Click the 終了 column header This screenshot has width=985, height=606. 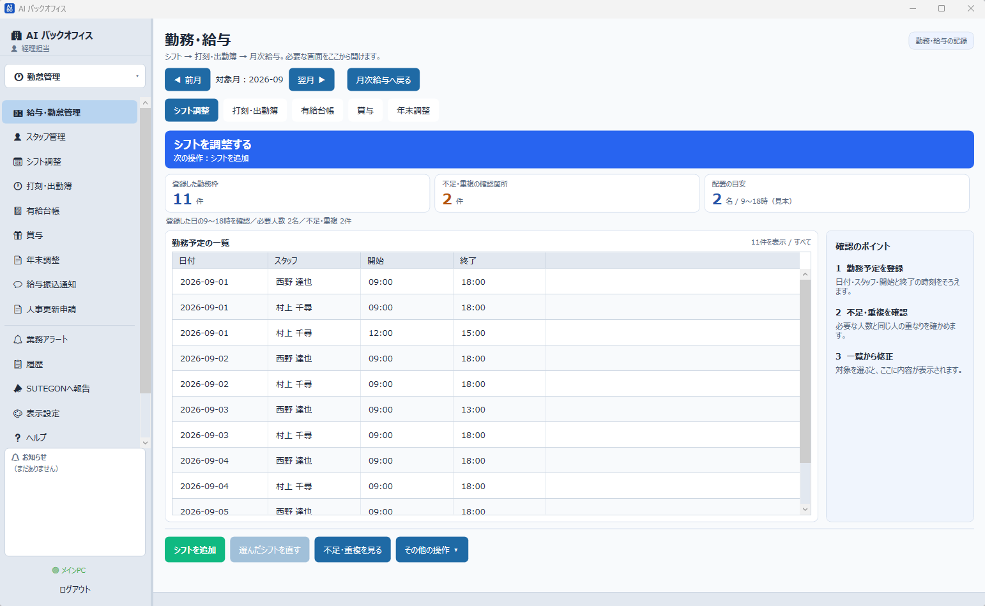point(500,261)
